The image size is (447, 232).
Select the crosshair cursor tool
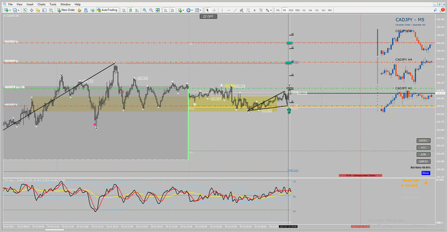tap(215, 10)
